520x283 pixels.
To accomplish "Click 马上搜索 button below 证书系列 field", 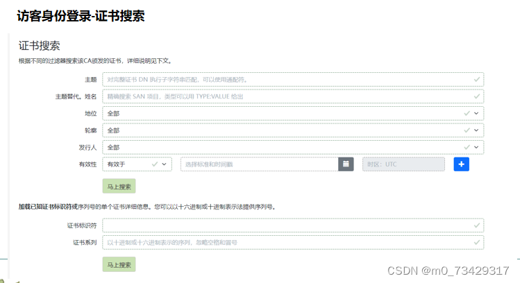I will tap(119, 264).
